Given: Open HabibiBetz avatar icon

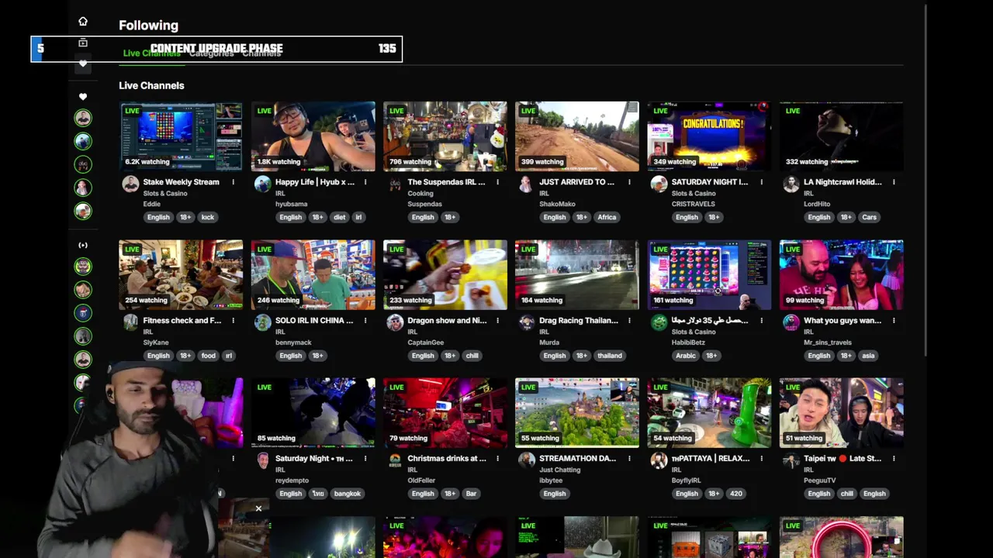Looking at the screenshot, I should click(659, 322).
